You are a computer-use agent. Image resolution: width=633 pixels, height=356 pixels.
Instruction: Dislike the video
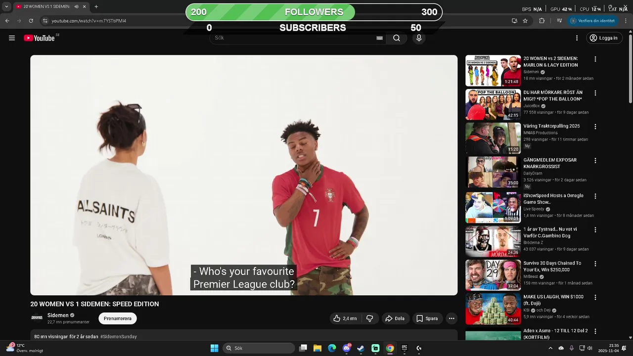click(x=370, y=318)
